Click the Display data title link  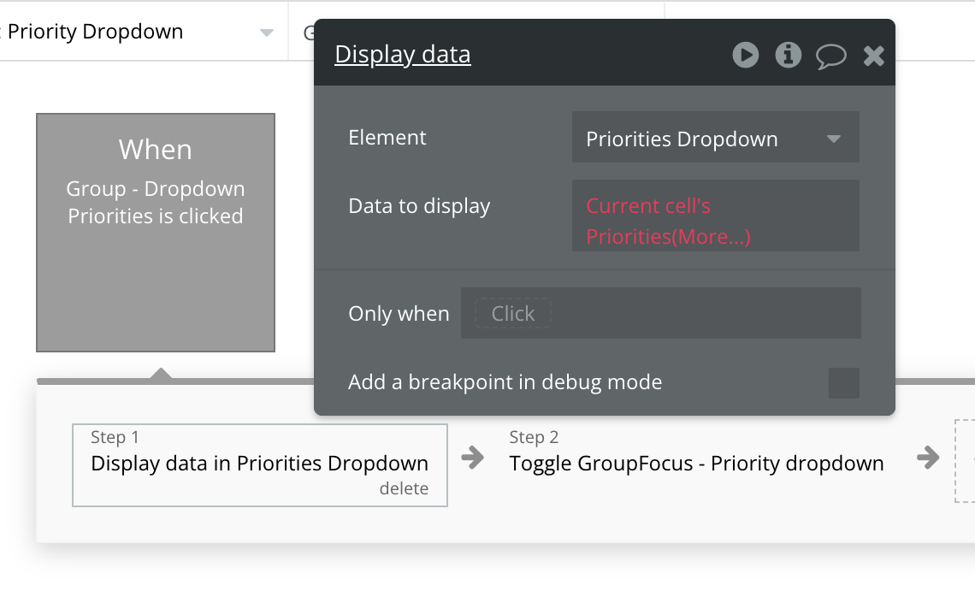click(x=403, y=55)
